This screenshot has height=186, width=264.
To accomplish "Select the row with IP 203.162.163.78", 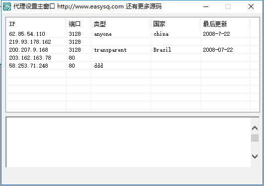I will click(133, 58).
